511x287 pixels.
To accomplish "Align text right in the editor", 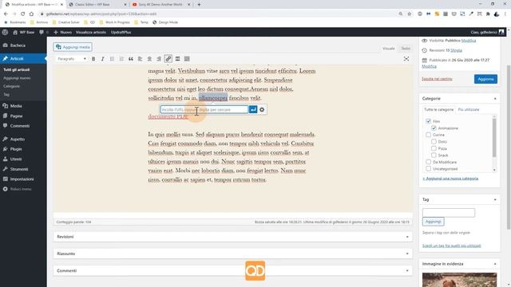I will pos(159,59).
